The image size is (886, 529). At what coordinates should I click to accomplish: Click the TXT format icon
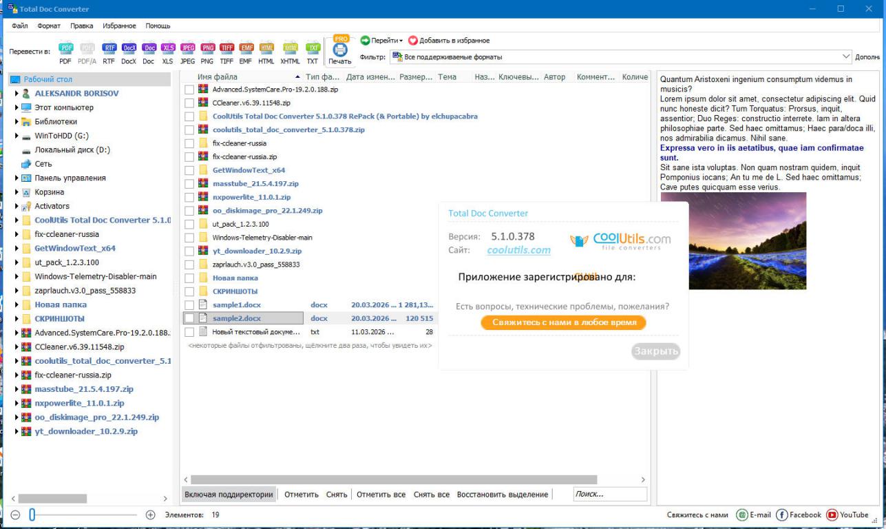(313, 49)
